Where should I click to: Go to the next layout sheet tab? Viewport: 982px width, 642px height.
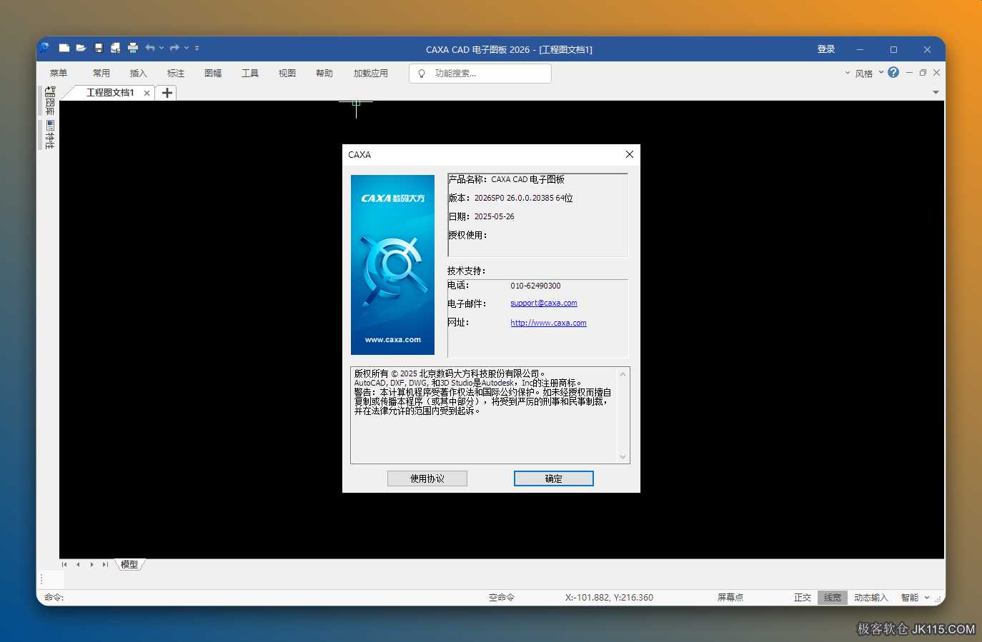pos(91,564)
